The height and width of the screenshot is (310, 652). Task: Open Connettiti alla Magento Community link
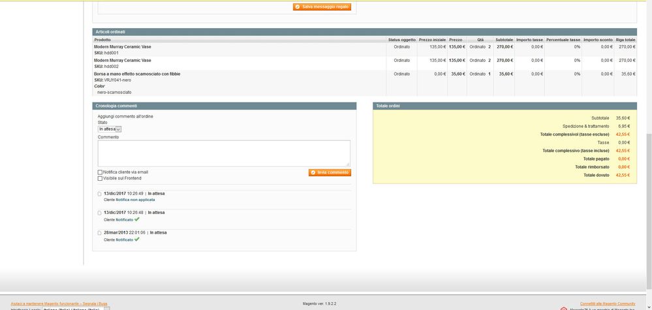[608, 303]
